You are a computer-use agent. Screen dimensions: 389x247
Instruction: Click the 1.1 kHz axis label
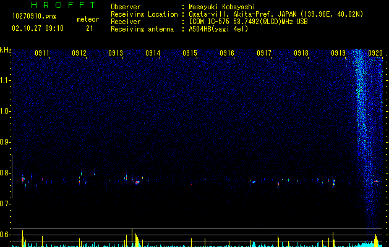[6, 80]
